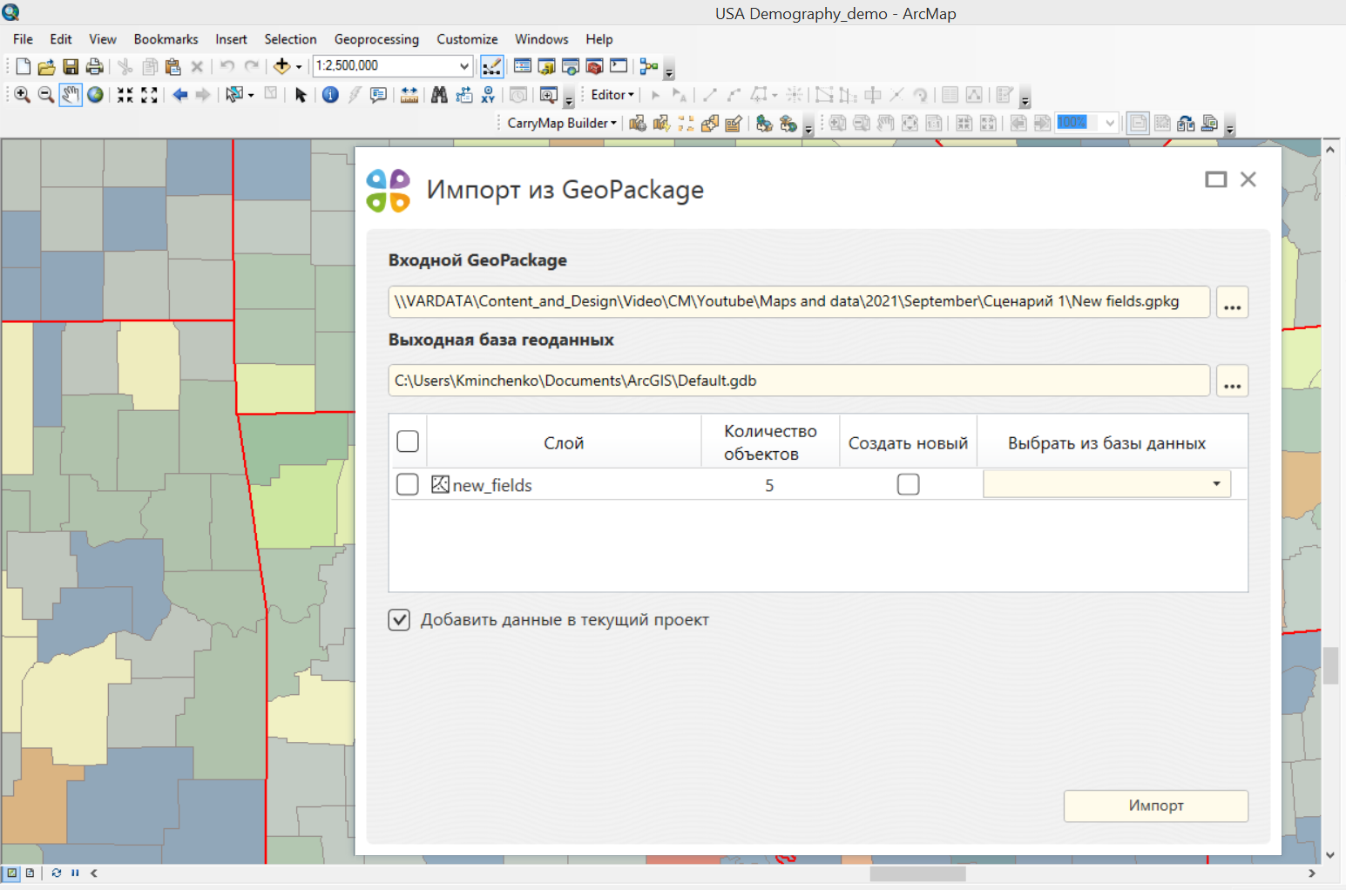The height and width of the screenshot is (890, 1346).
Task: Open the Editor dropdown menu
Action: click(612, 95)
